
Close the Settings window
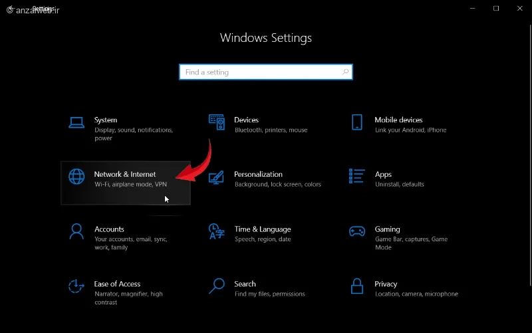click(x=520, y=8)
